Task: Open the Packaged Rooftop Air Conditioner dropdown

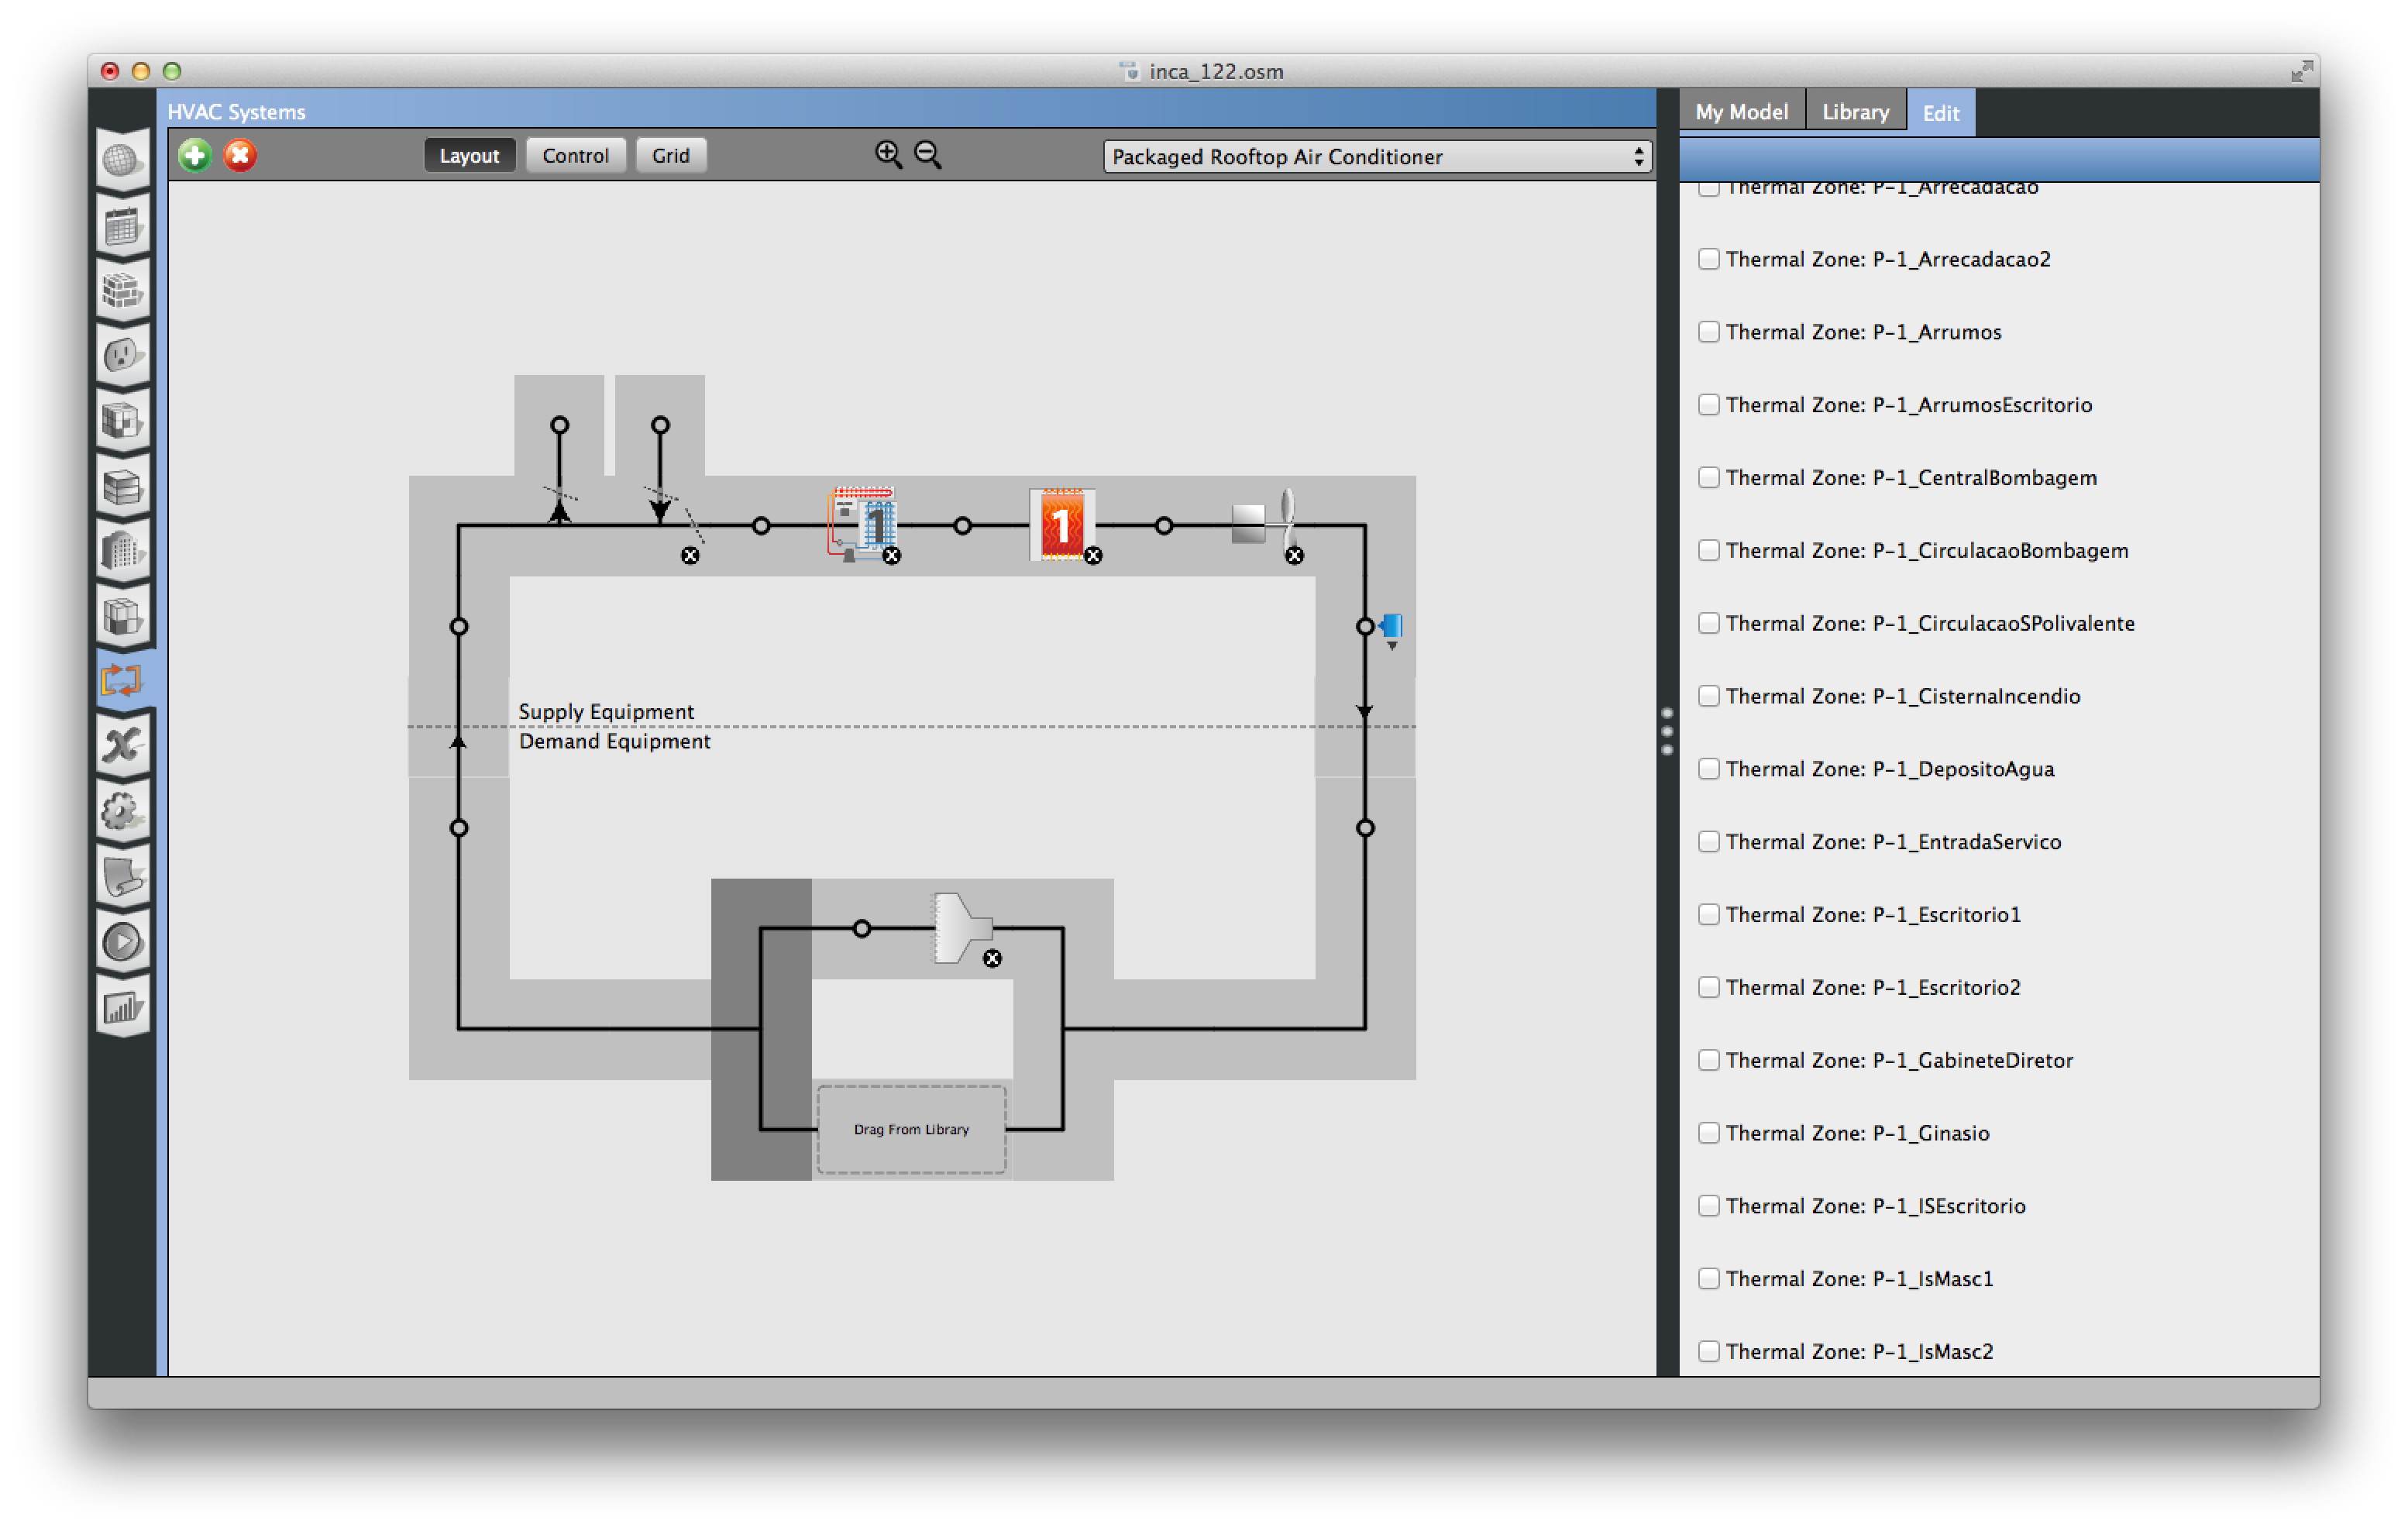Action: 1377,157
